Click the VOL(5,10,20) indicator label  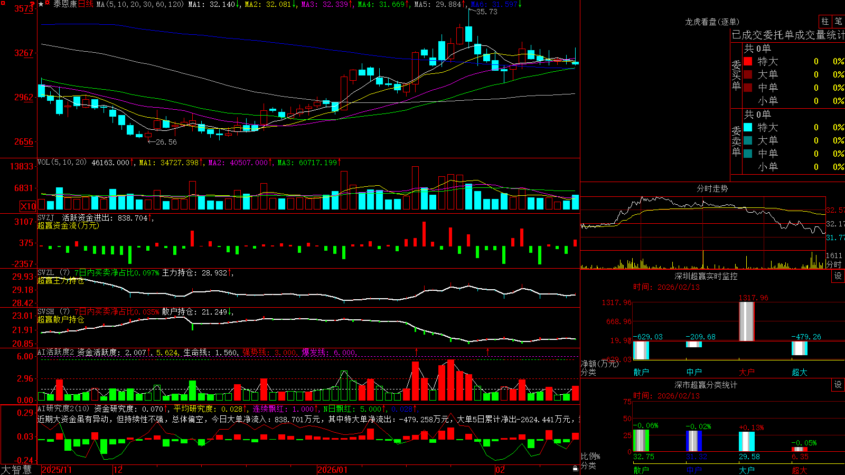tap(62, 162)
